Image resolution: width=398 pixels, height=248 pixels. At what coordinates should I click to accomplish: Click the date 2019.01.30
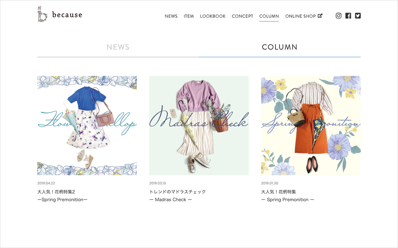270,183
